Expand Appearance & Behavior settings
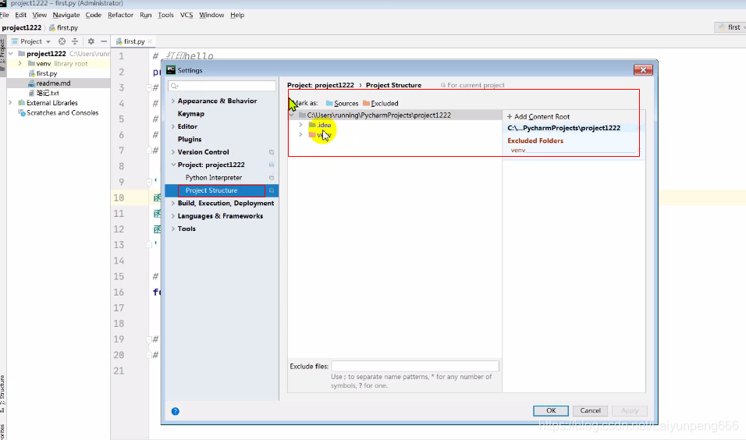746x440 pixels. coord(173,101)
